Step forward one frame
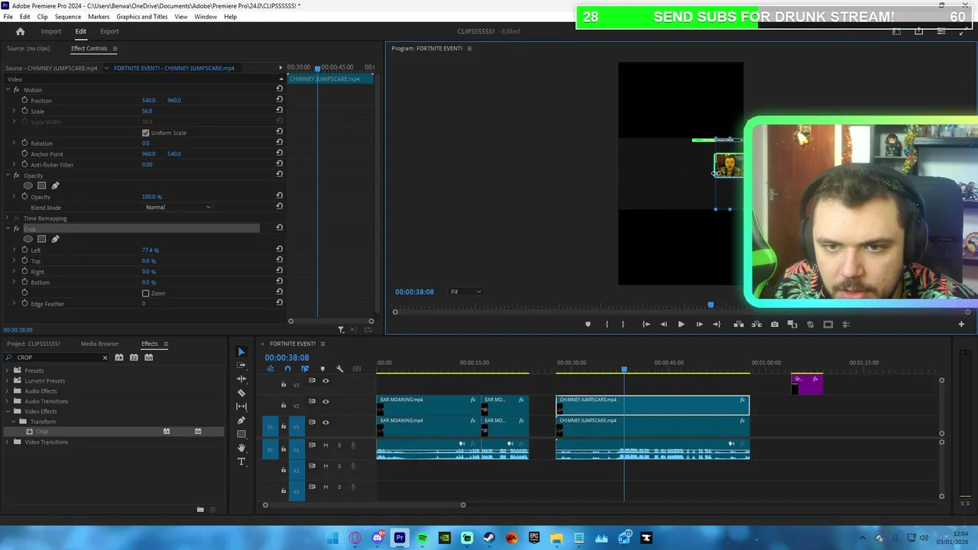The image size is (978, 550). [699, 325]
